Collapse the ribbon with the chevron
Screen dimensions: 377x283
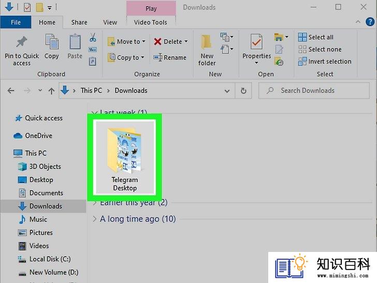tap(358, 22)
